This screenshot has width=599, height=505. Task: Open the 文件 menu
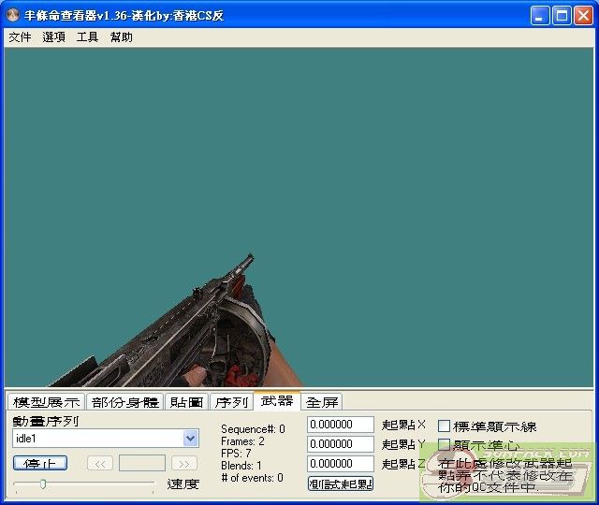tap(20, 37)
